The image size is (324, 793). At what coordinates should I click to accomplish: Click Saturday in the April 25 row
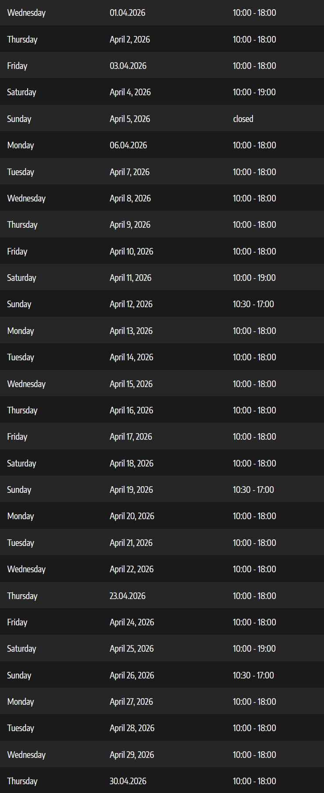click(21, 649)
